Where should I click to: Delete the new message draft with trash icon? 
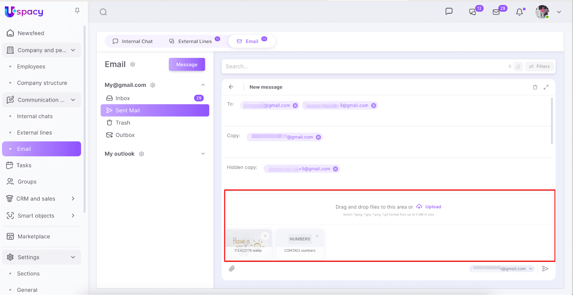pyautogui.click(x=535, y=87)
